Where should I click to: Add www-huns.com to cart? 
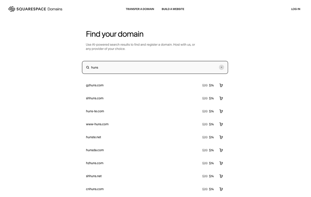click(221, 124)
